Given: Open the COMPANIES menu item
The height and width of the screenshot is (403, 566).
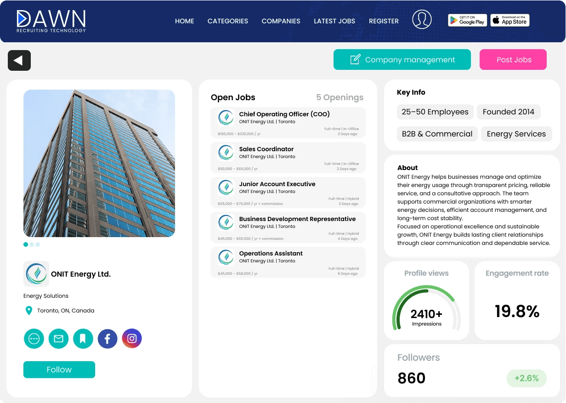Looking at the screenshot, I should (281, 21).
